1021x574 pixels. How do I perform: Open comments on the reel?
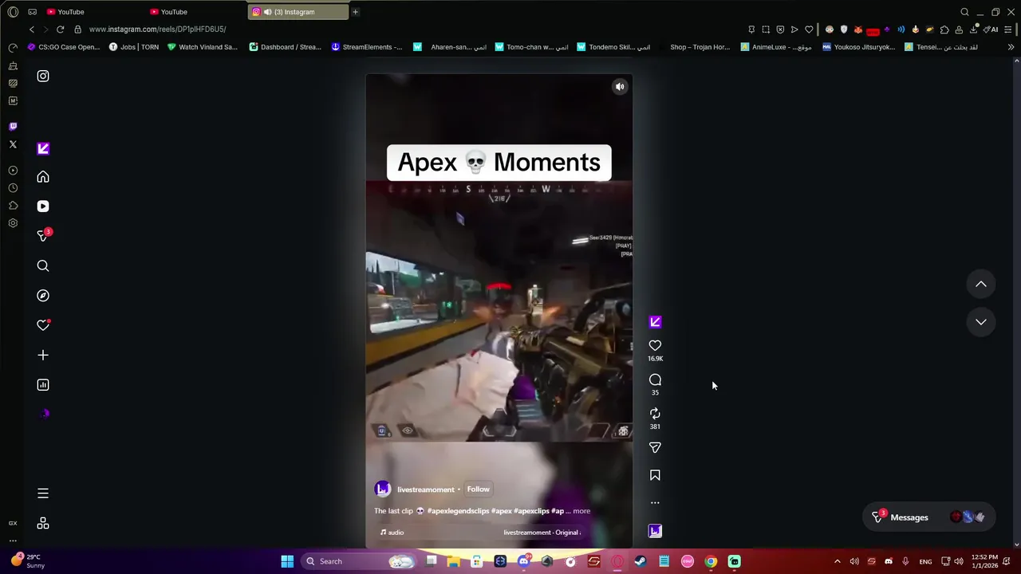655,380
